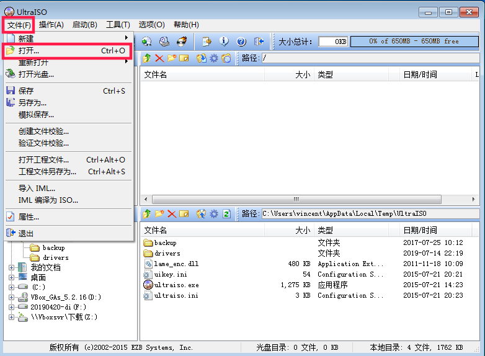The image size is (485, 356).
Task: Click the 650MB capacity usage bar
Action: pos(414,41)
